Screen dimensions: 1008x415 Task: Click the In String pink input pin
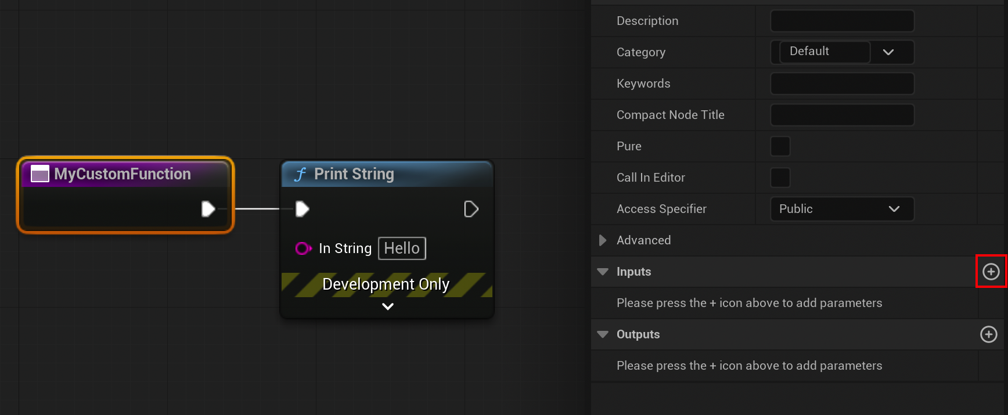303,248
